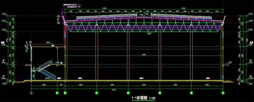Select the 13.000 elevation label under truss
254x102 pixels.
point(149,34)
